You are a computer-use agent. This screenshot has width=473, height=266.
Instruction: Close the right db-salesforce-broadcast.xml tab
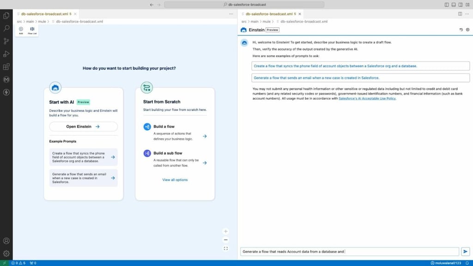(299, 14)
